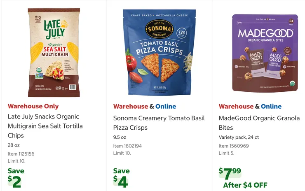This screenshot has height=191, width=305.
Task: Click Online label on the MadeGood product
Action: tap(271, 106)
